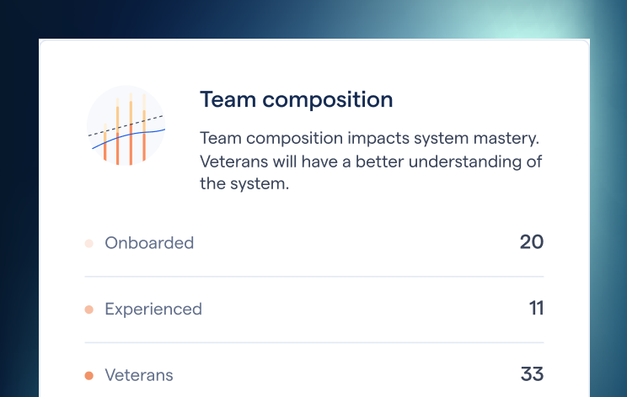Click the Onboarded count of 20
This screenshot has height=397, width=627.
coord(531,242)
